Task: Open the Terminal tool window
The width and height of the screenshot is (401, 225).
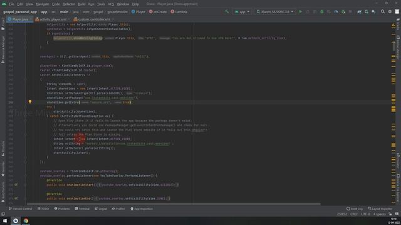Action: pos(82,209)
